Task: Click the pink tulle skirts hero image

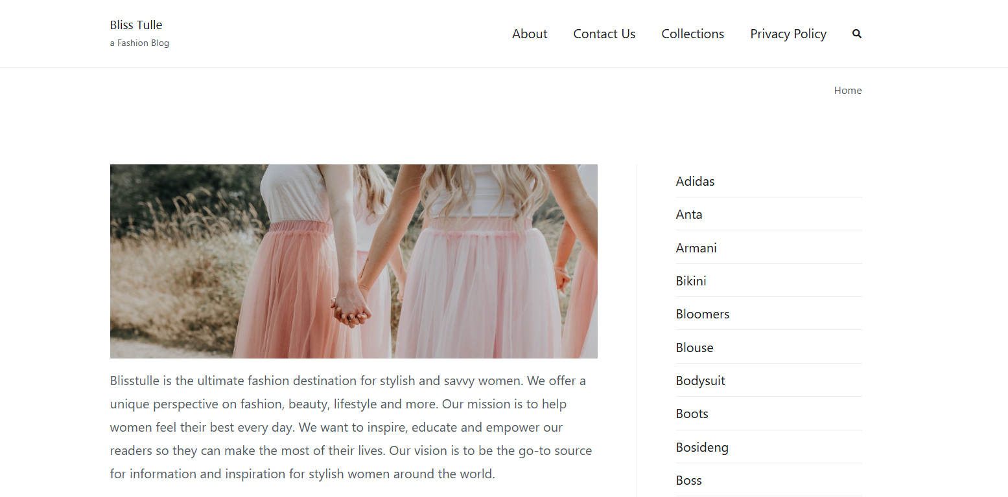Action: coord(353,261)
